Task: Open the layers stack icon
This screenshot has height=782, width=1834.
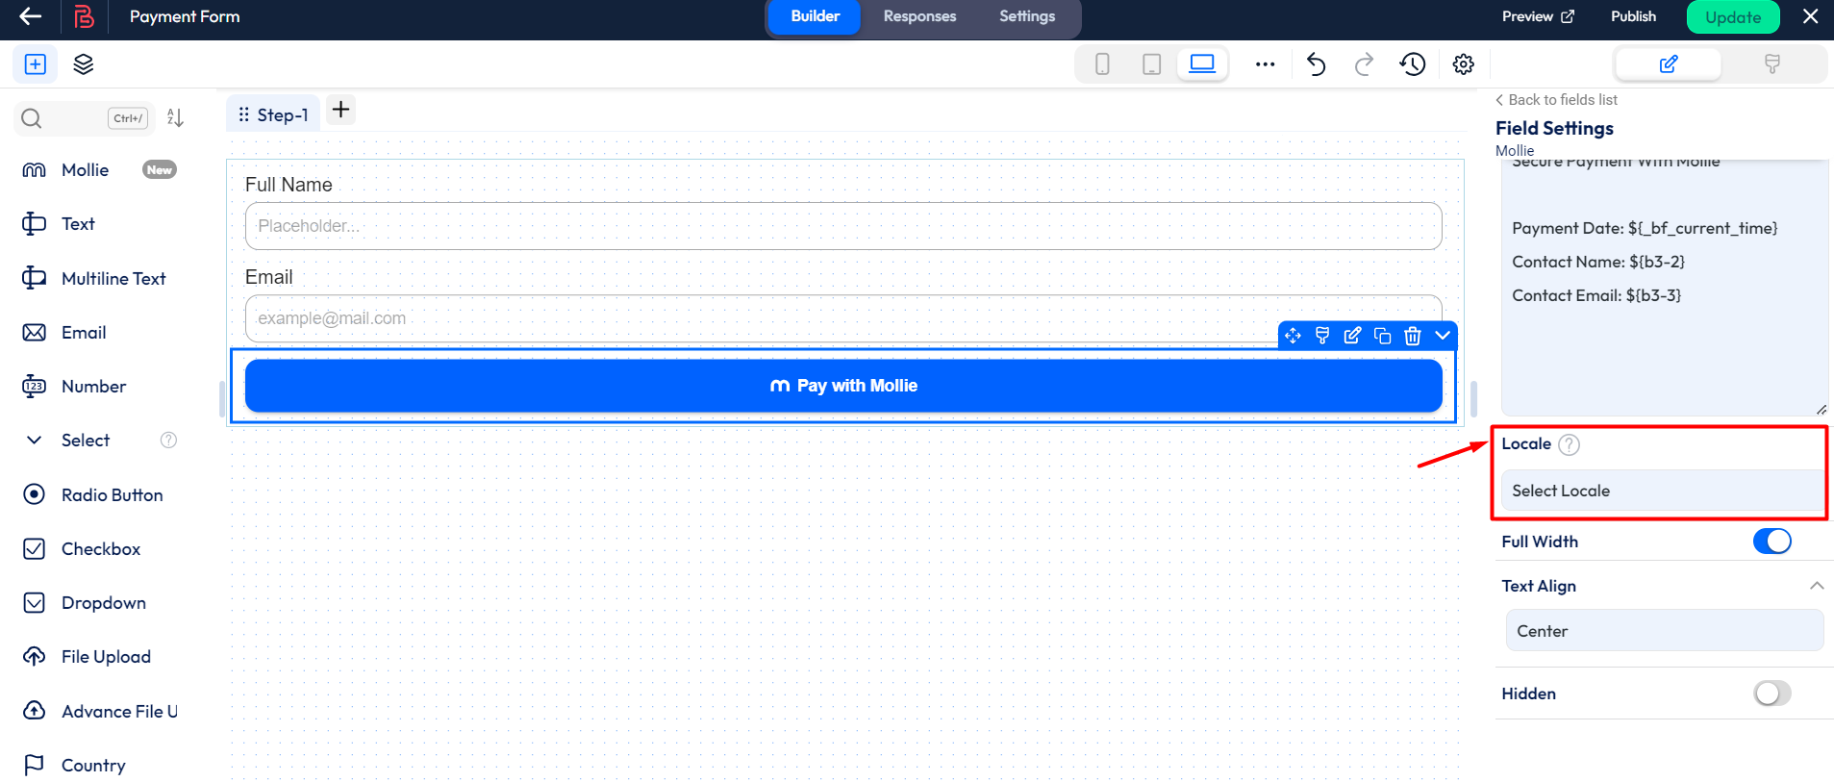Action: coord(84,64)
